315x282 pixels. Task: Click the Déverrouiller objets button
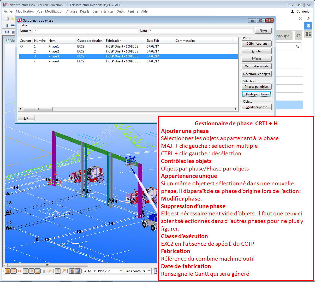point(257,74)
